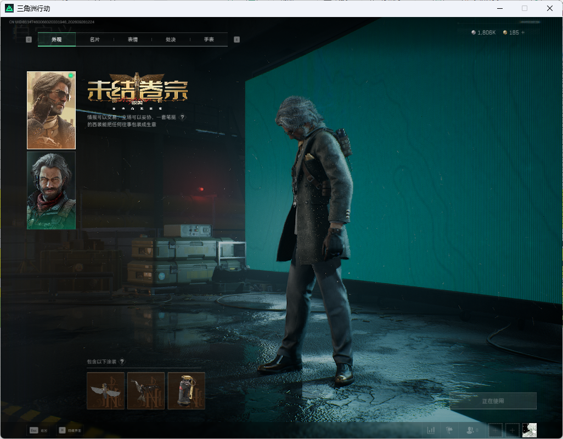Open the flag icon in bottom bar
The width and height of the screenshot is (563, 439).
449,430
